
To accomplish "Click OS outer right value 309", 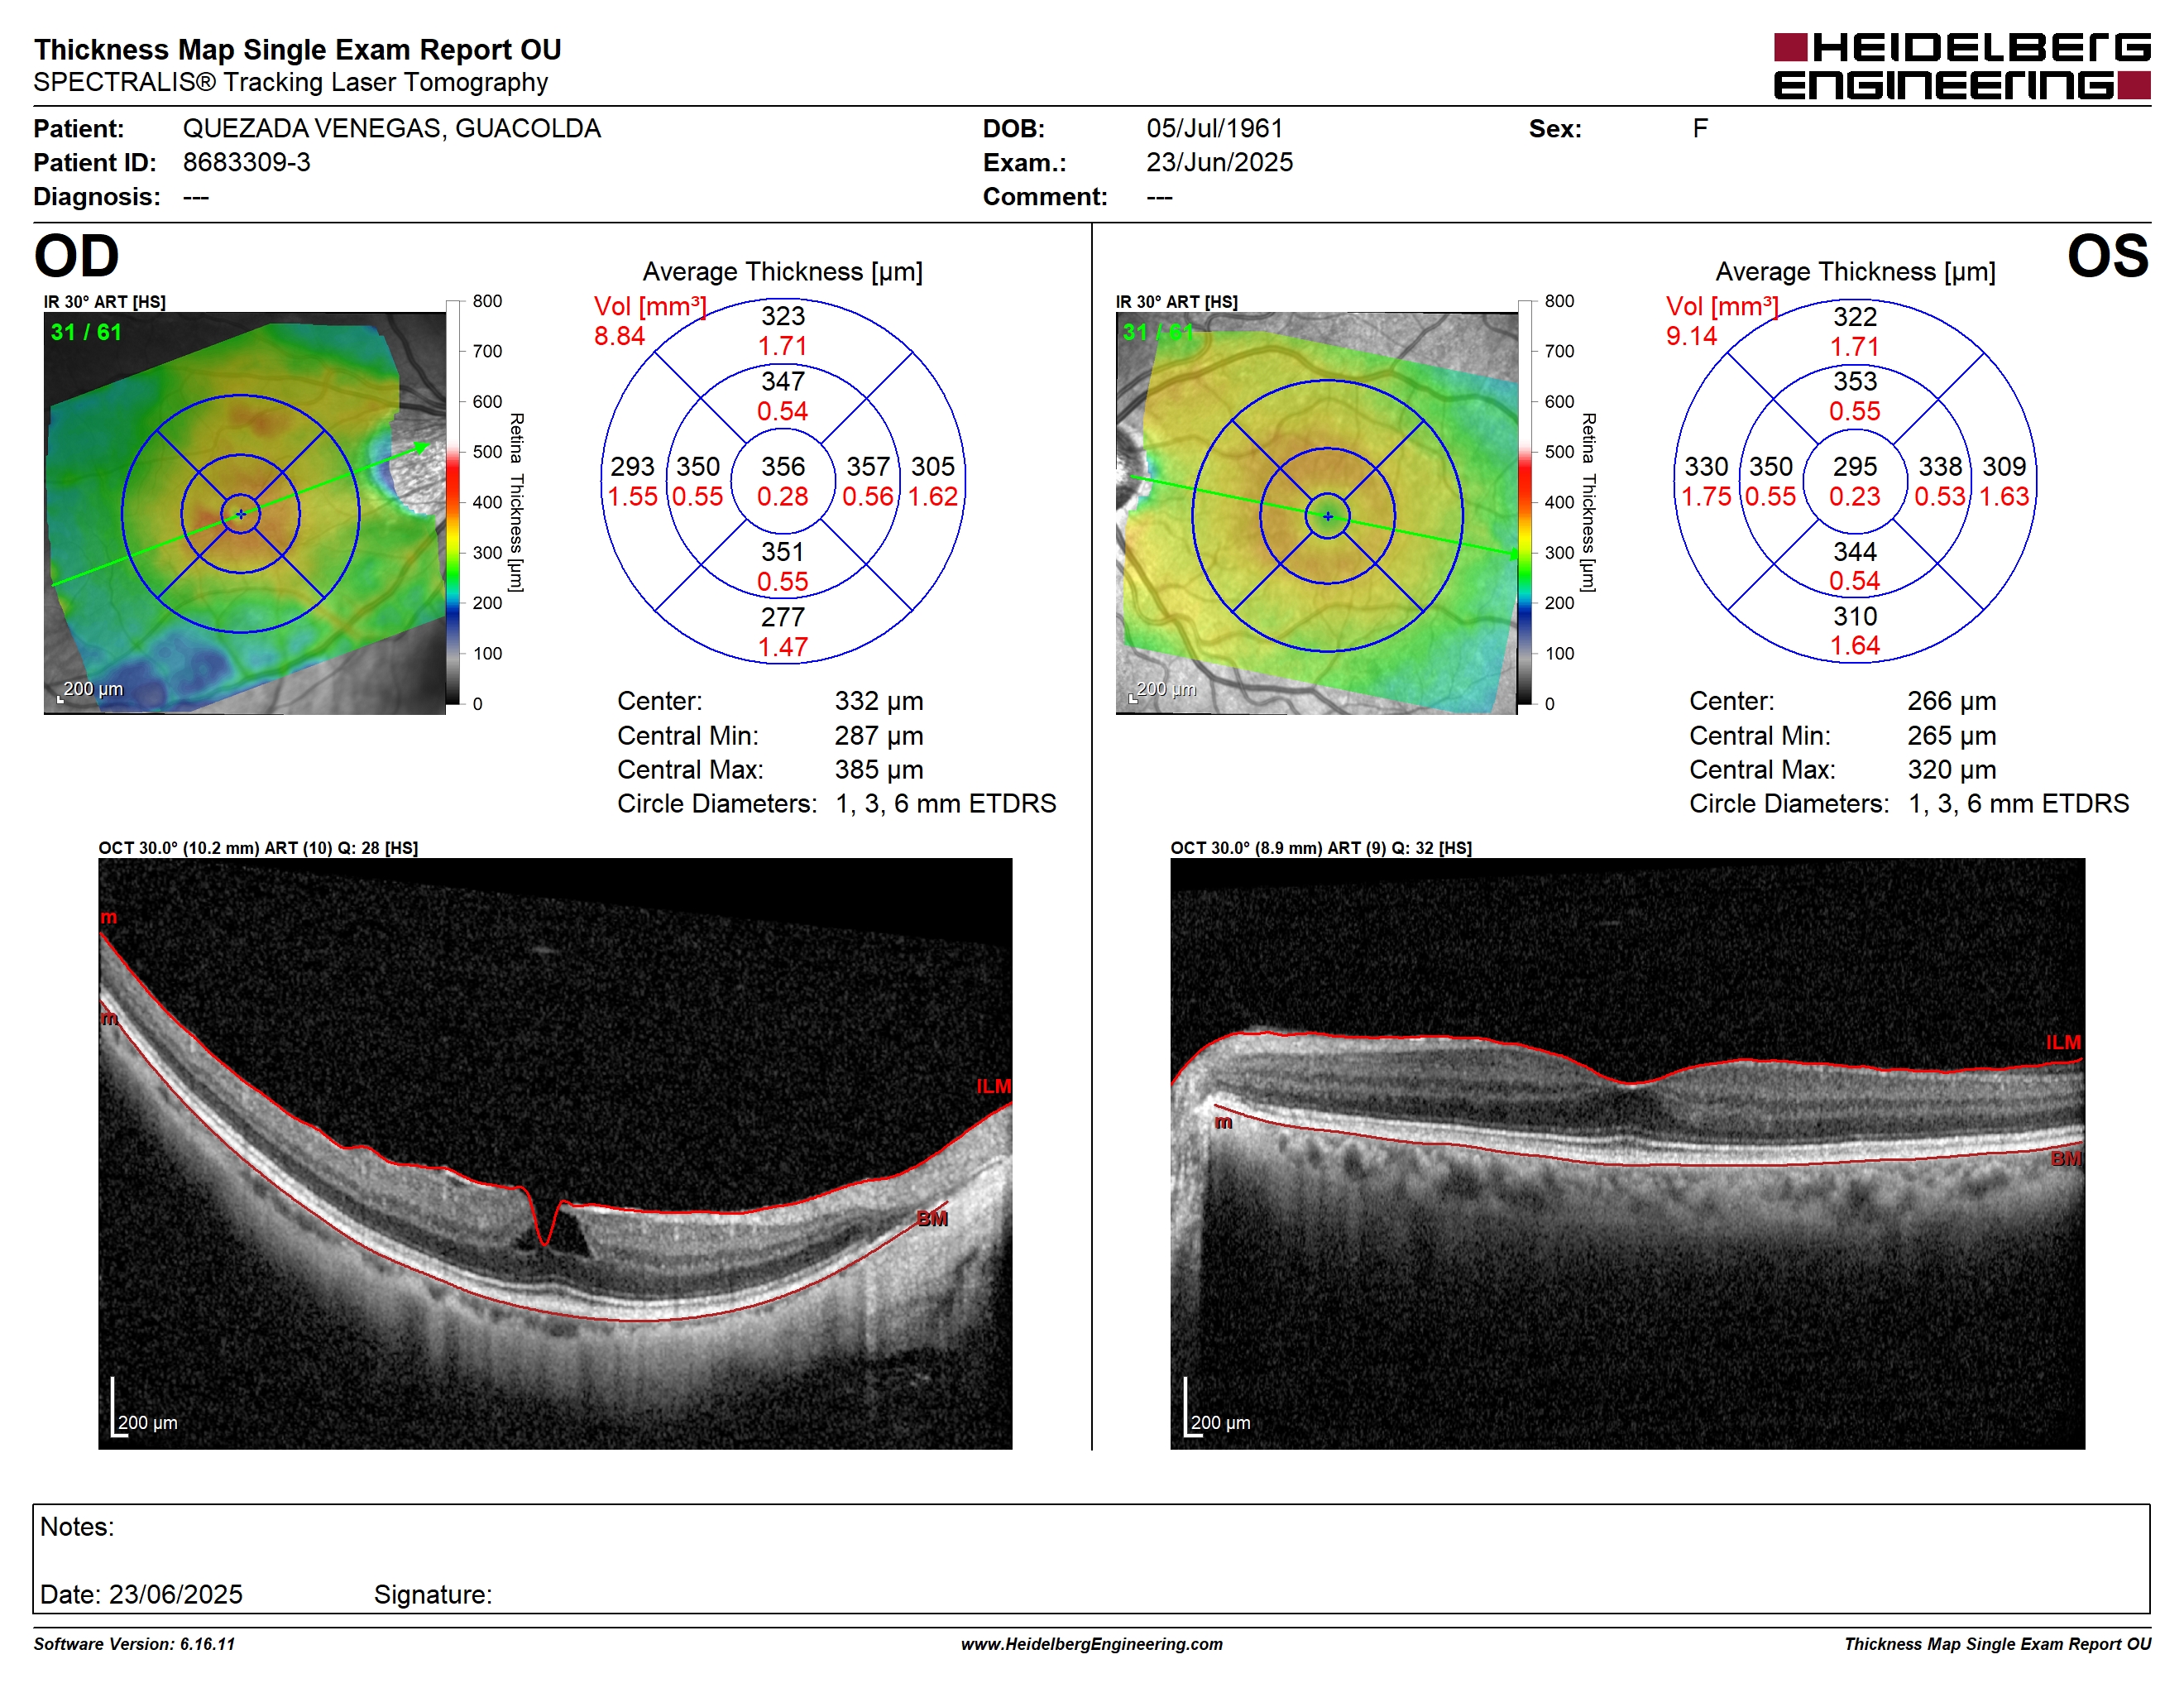I will tap(2005, 466).
